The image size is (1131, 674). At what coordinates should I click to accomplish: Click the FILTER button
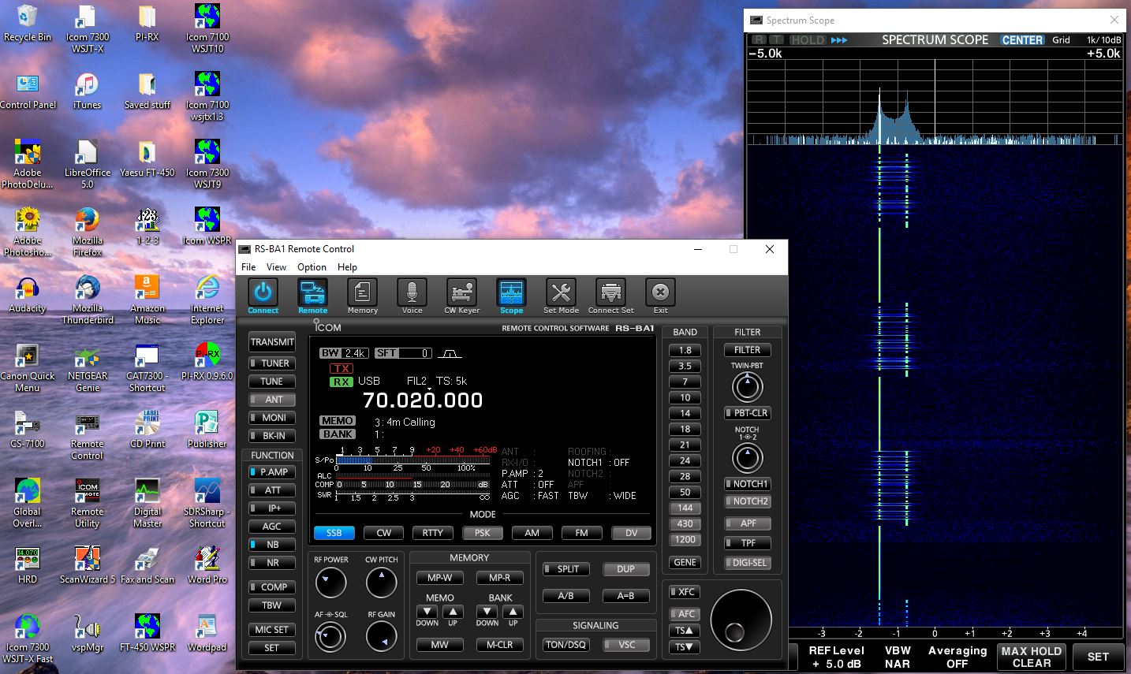click(x=747, y=350)
